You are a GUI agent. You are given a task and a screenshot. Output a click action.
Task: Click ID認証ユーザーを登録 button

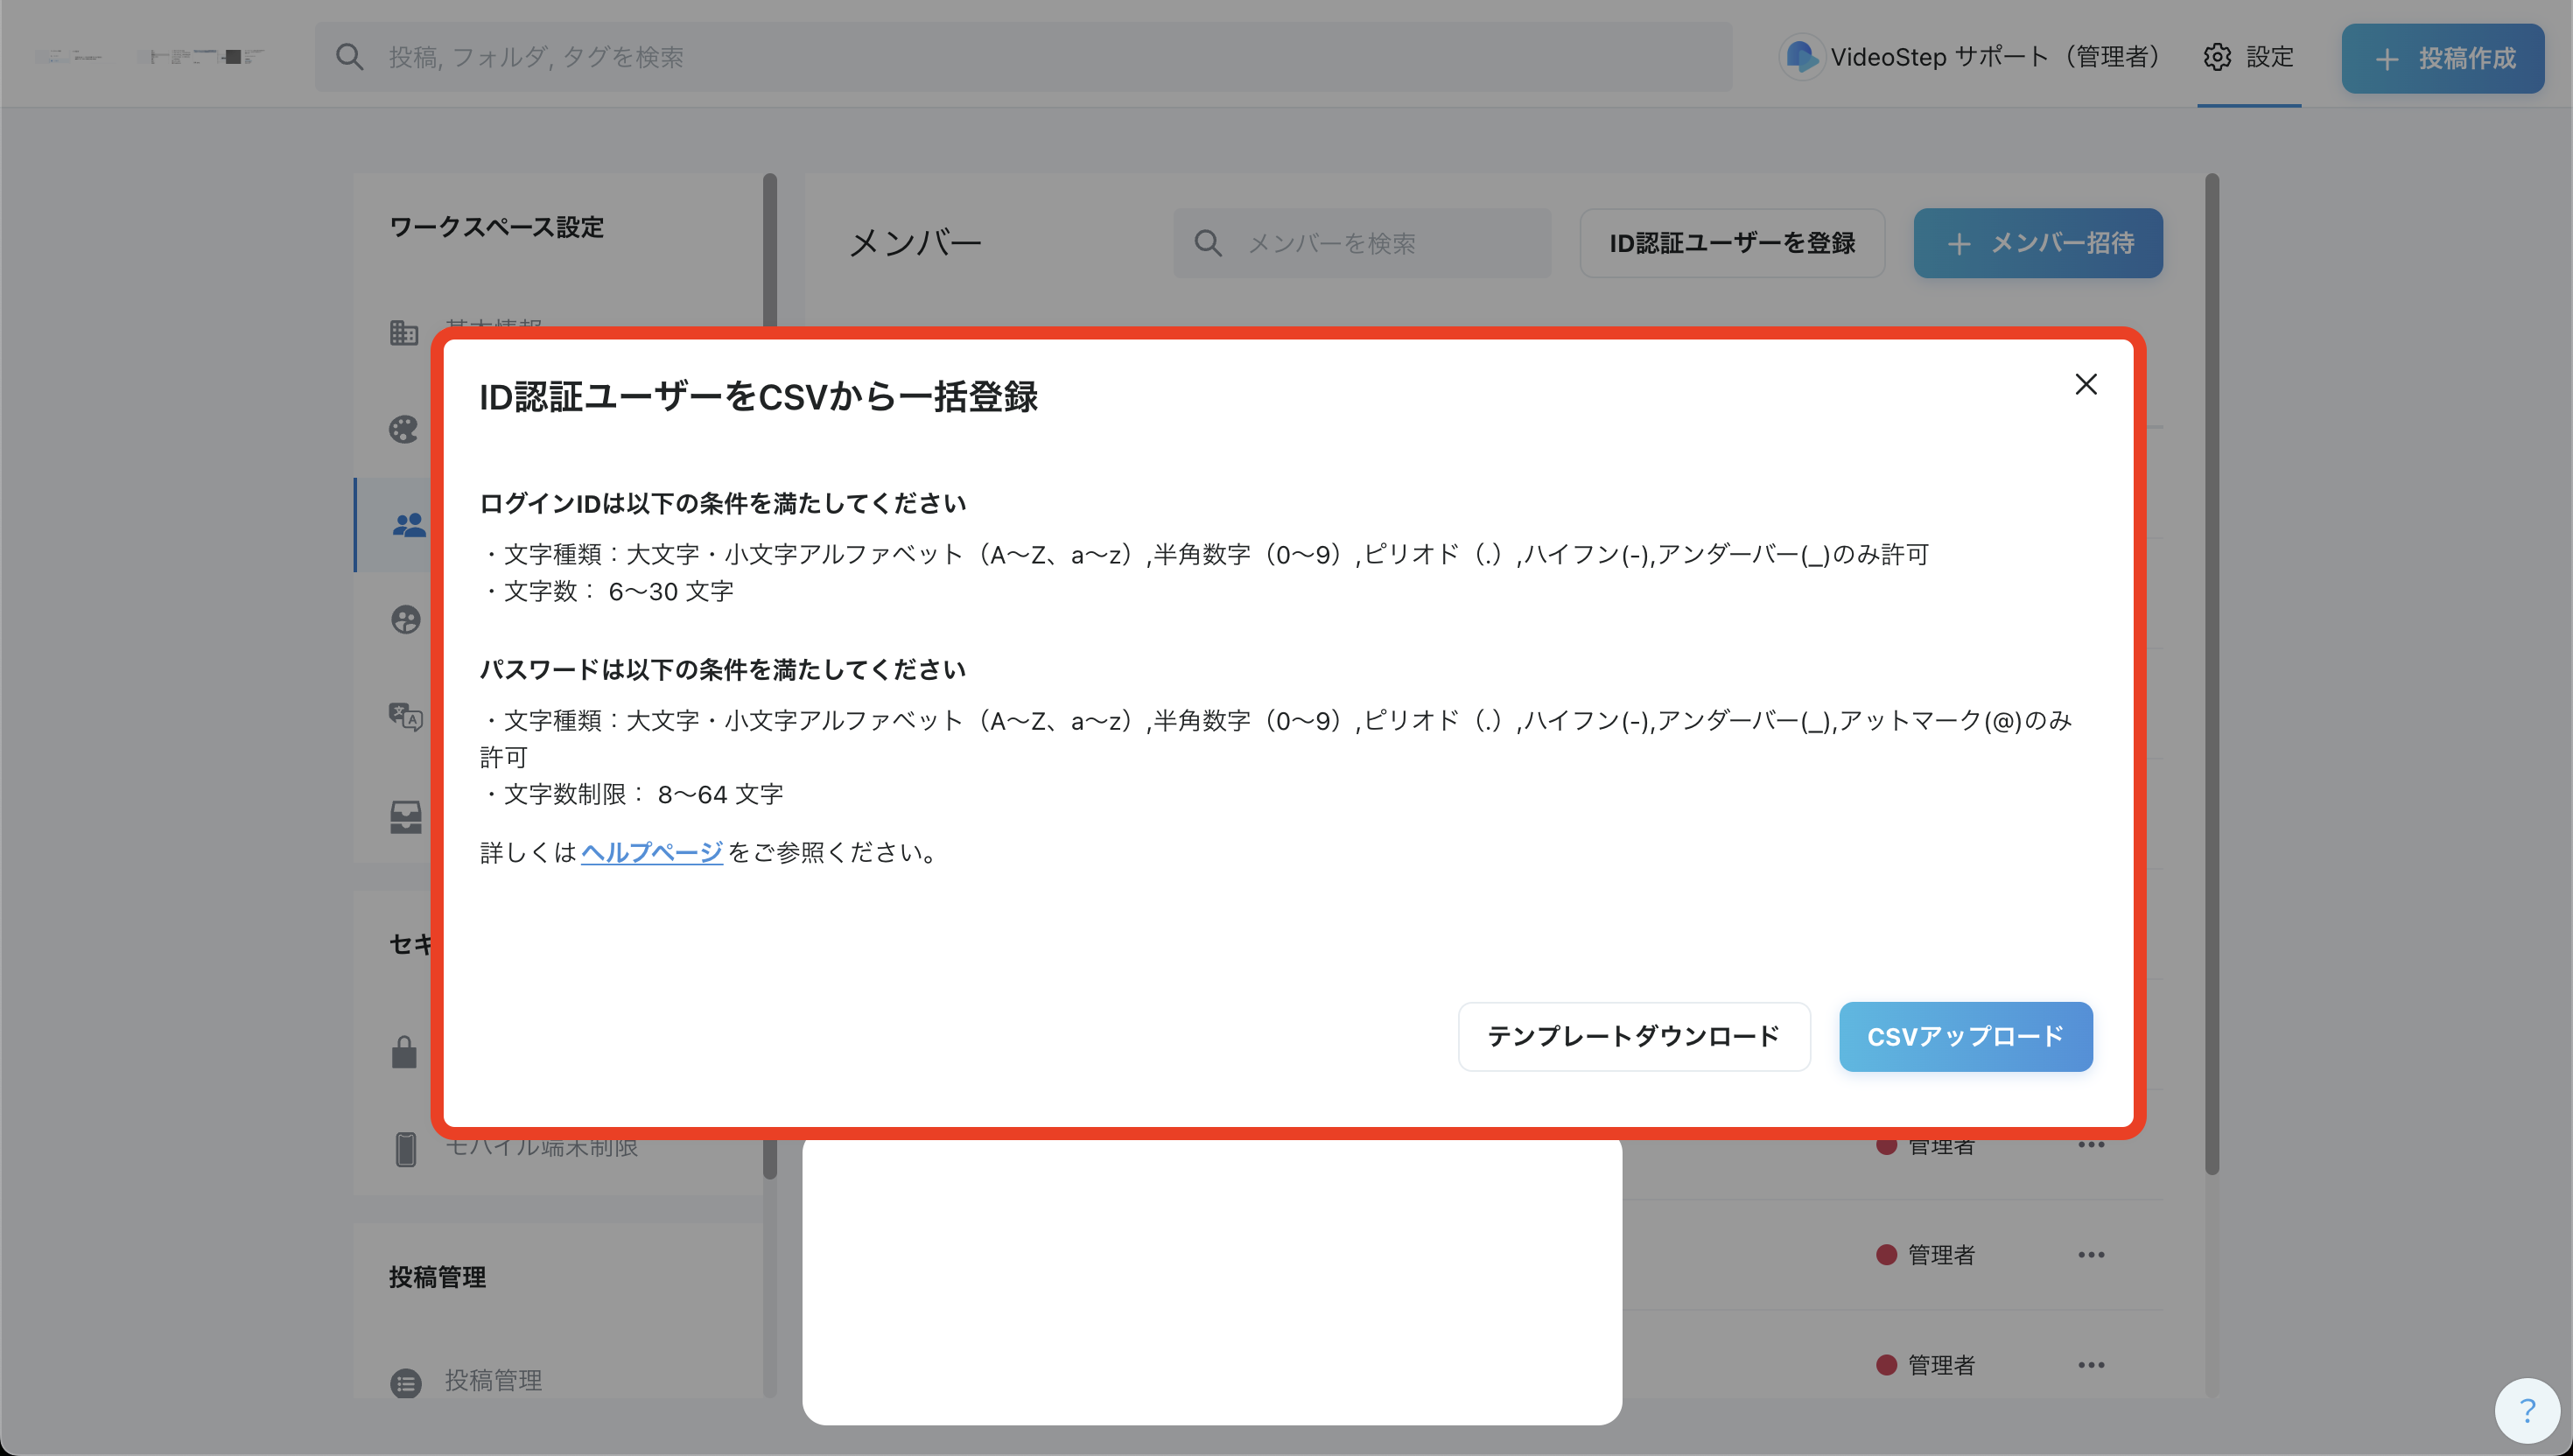coord(1731,243)
